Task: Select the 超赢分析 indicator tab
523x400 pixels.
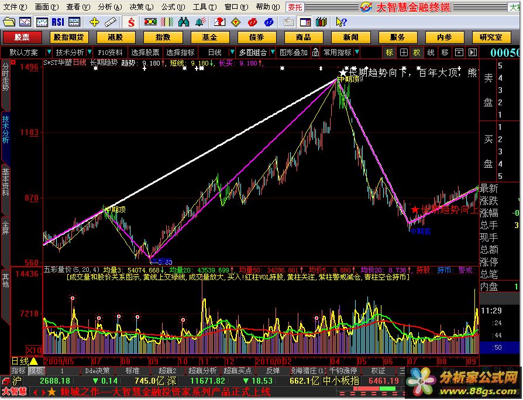Action: point(202,371)
